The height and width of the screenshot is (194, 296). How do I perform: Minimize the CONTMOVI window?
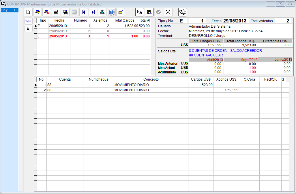tap(271, 4)
